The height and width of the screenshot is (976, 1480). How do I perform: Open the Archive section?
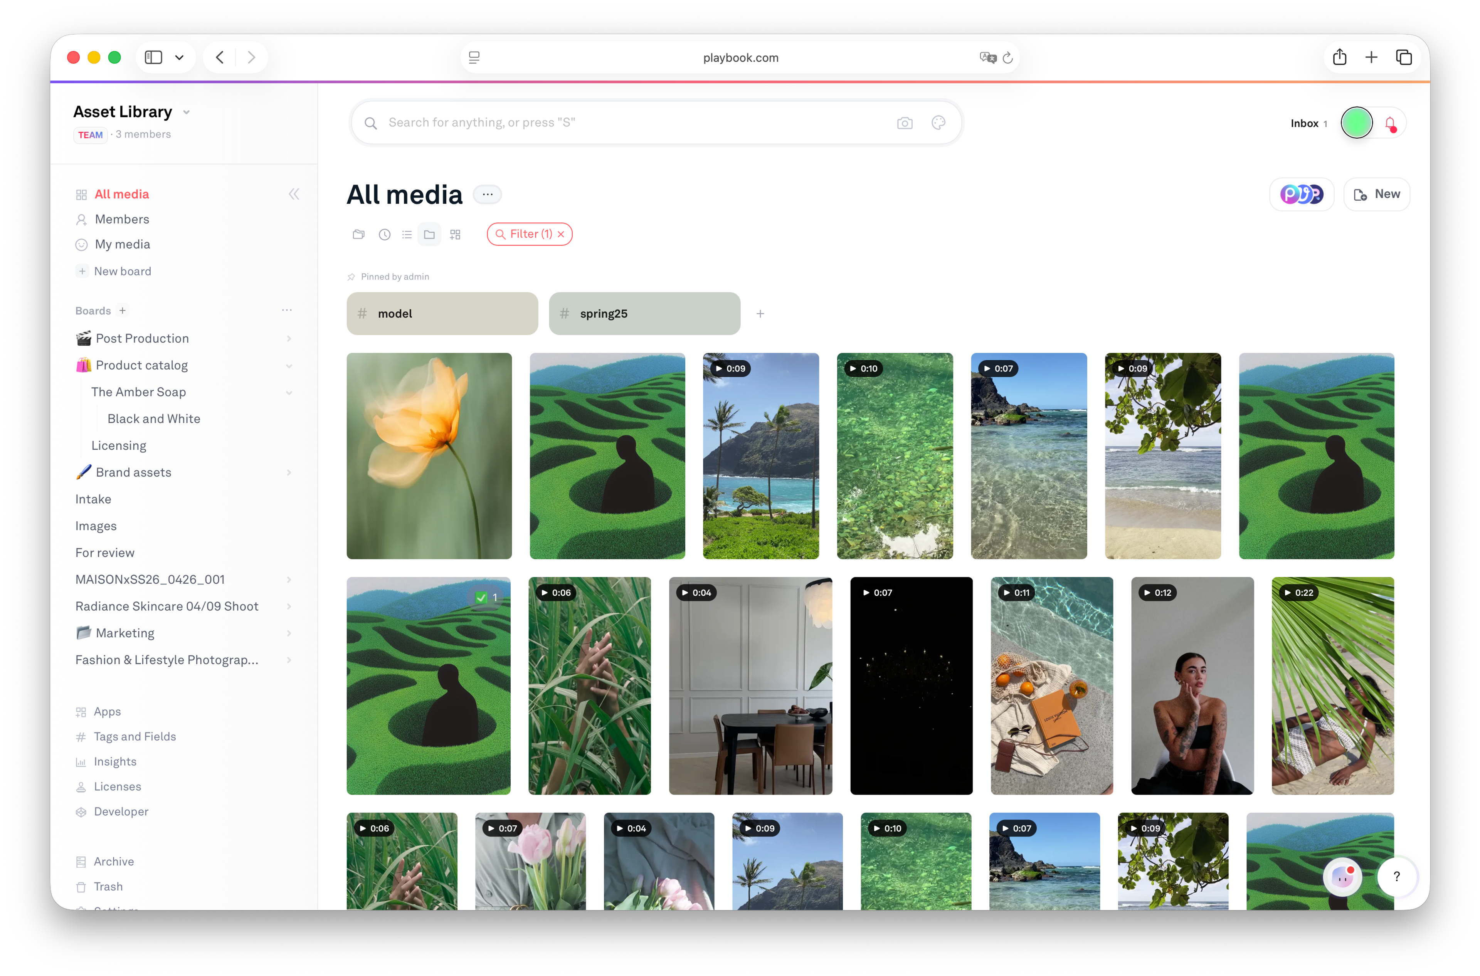113,862
